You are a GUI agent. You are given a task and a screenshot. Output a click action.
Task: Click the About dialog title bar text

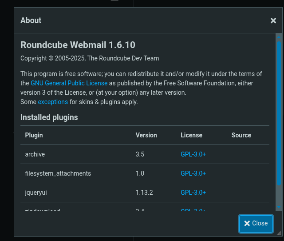coord(31,20)
